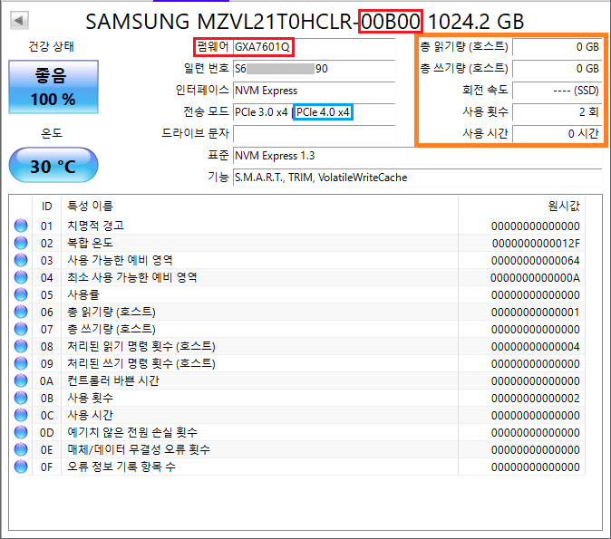Click status circle of row 0A
This screenshot has width=611, height=539.
[x=21, y=380]
